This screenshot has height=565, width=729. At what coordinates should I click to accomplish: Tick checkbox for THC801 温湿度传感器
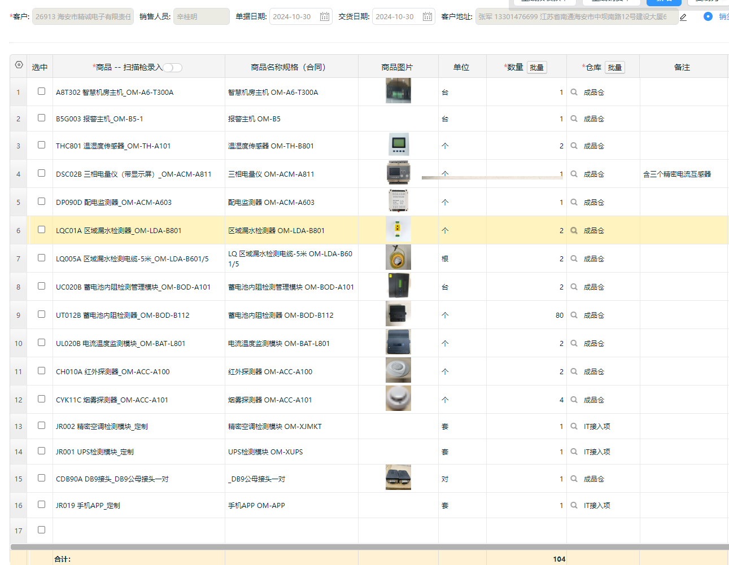point(41,144)
